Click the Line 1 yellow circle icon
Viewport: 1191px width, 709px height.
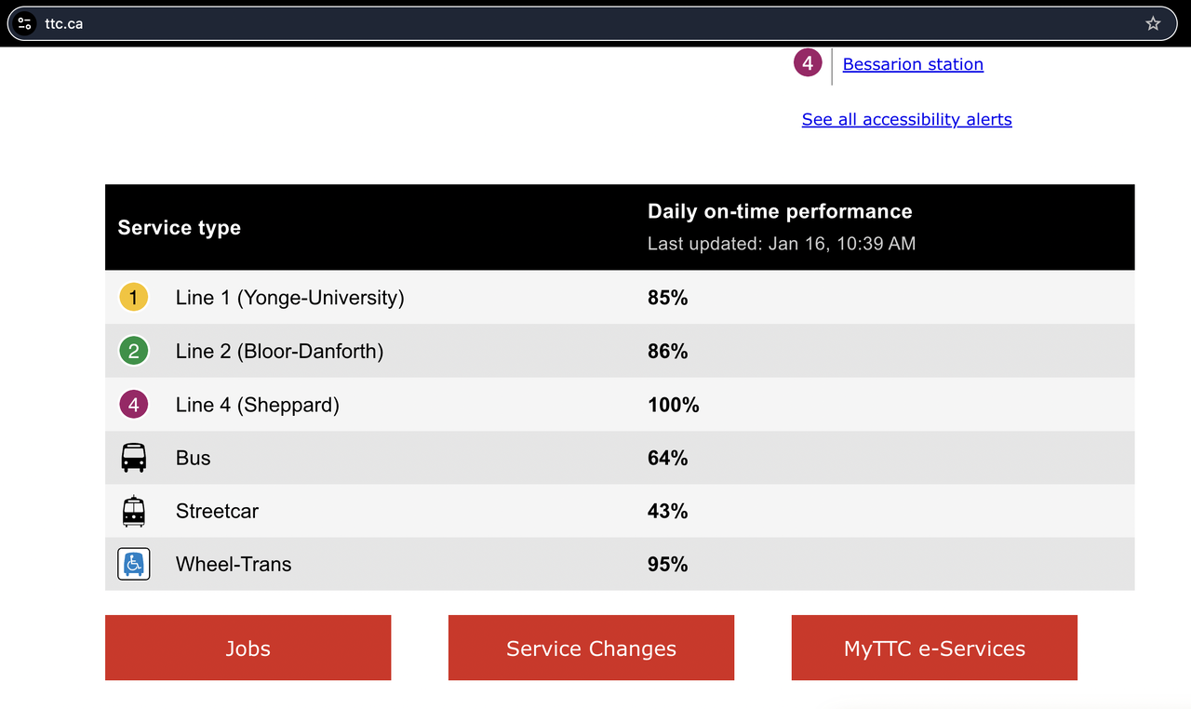click(x=134, y=298)
